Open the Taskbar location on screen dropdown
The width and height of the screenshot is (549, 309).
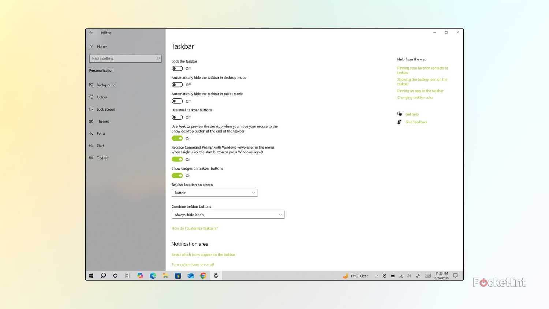[x=214, y=193]
